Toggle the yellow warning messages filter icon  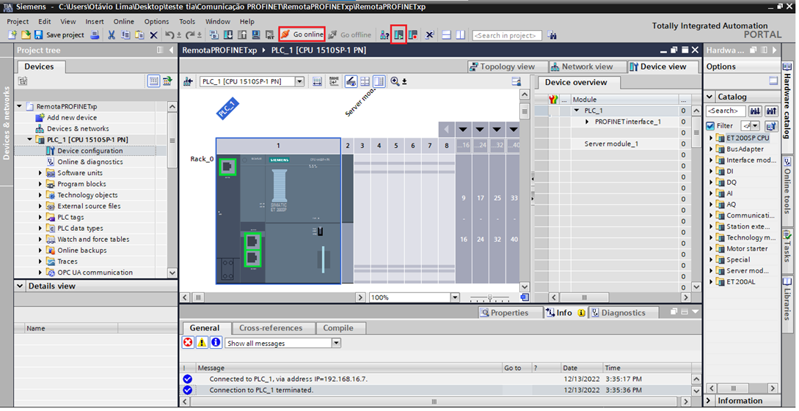click(x=202, y=342)
